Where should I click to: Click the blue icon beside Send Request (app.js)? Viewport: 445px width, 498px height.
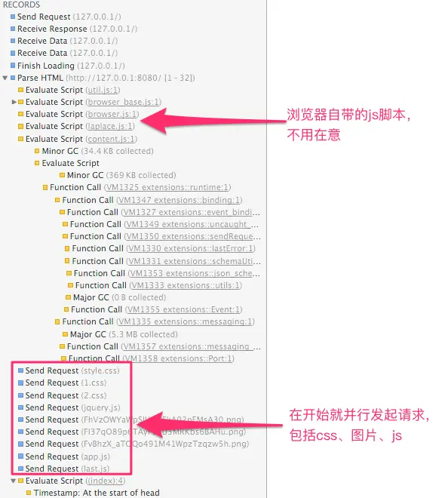pos(20,456)
